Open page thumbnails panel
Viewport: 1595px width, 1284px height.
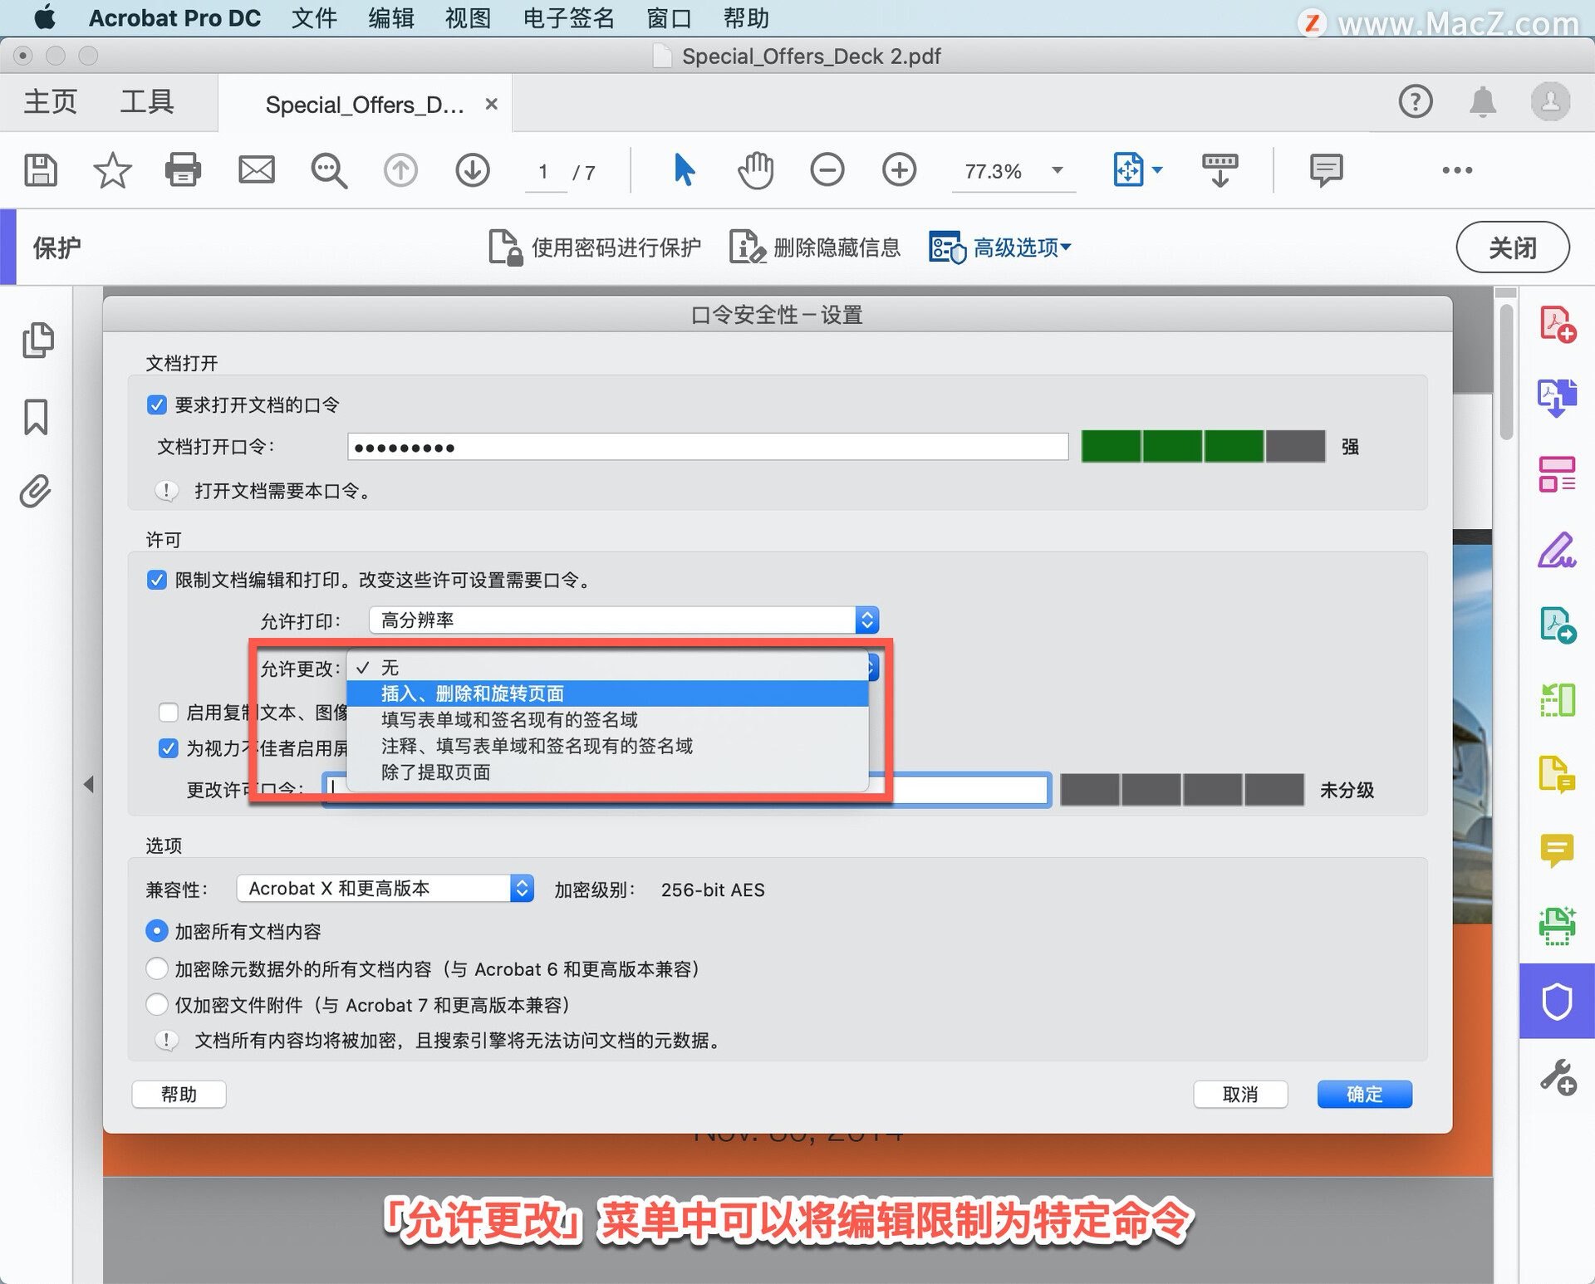coord(37,340)
